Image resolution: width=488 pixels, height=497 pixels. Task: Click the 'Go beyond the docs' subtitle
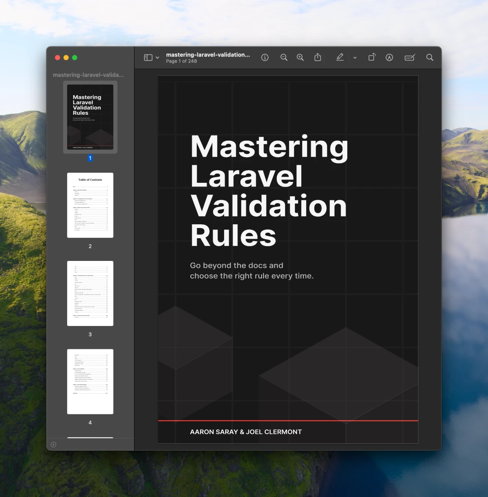pos(252,271)
